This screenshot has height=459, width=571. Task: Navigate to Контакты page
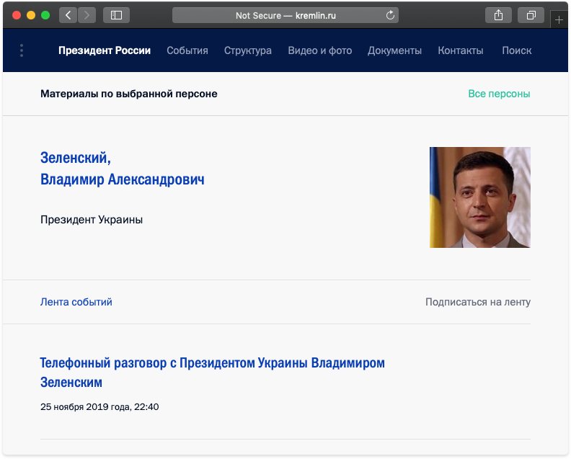(461, 50)
